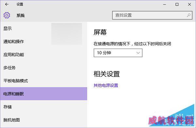
Task: Focus the 查找设置 search field
Action: click(x=152, y=15)
